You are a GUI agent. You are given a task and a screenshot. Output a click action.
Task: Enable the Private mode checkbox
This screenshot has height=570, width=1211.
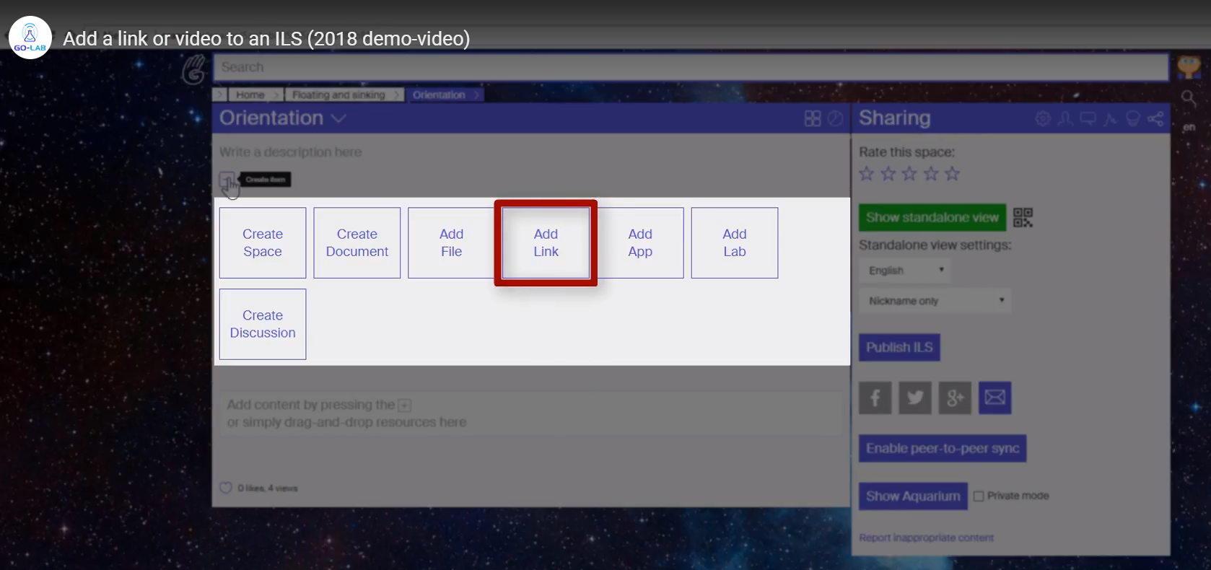[979, 496]
